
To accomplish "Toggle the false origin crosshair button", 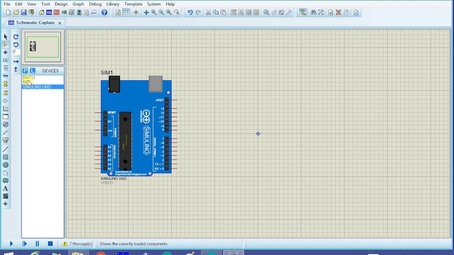I will click(x=136, y=12).
